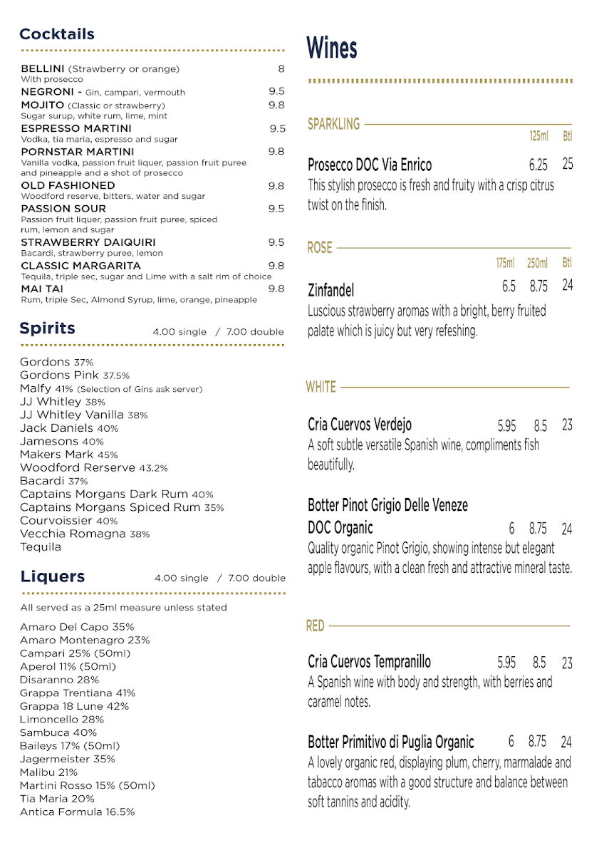Select the Prosecco DOC Via Enrico wine
Screen dimensions: 604x855
[x=370, y=165]
